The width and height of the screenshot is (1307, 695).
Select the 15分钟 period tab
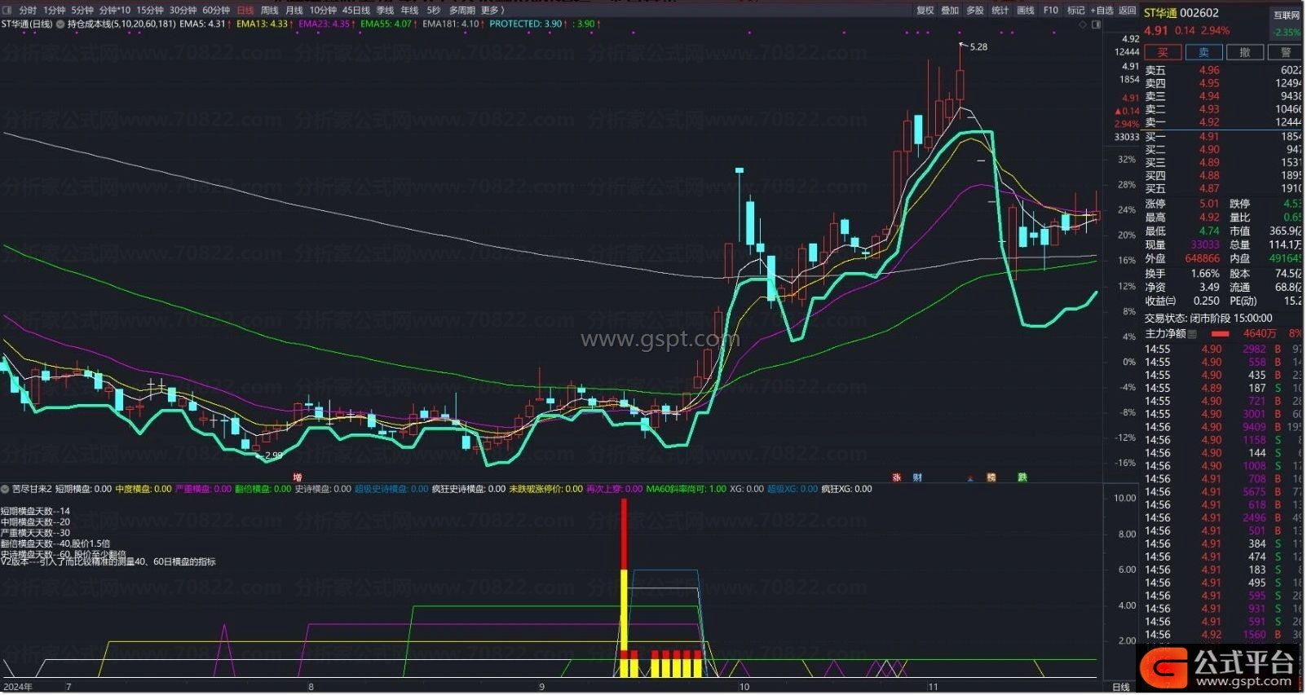pyautogui.click(x=150, y=11)
